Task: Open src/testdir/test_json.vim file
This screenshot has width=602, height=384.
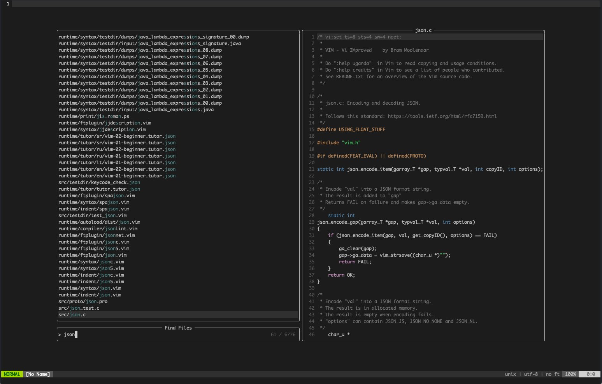Action: coord(90,215)
